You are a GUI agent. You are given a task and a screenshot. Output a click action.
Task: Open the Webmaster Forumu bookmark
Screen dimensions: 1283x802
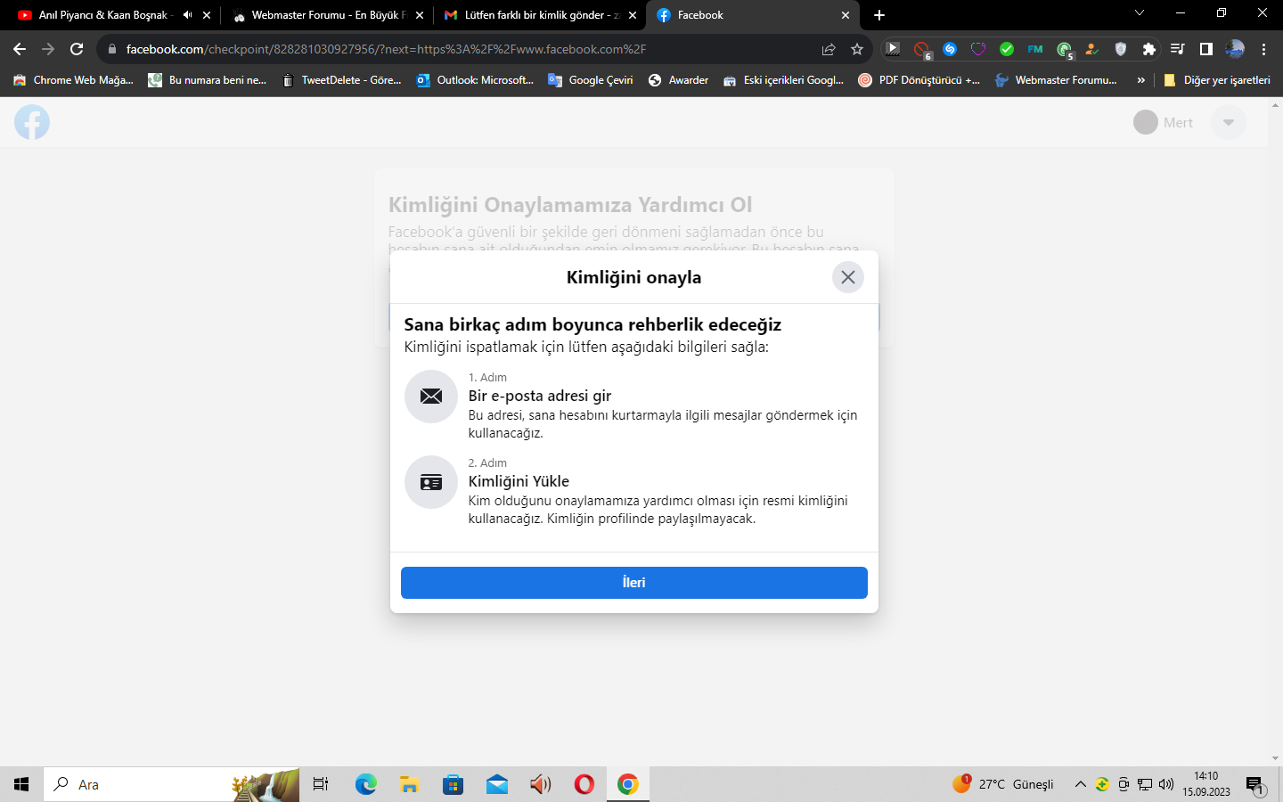(1056, 80)
